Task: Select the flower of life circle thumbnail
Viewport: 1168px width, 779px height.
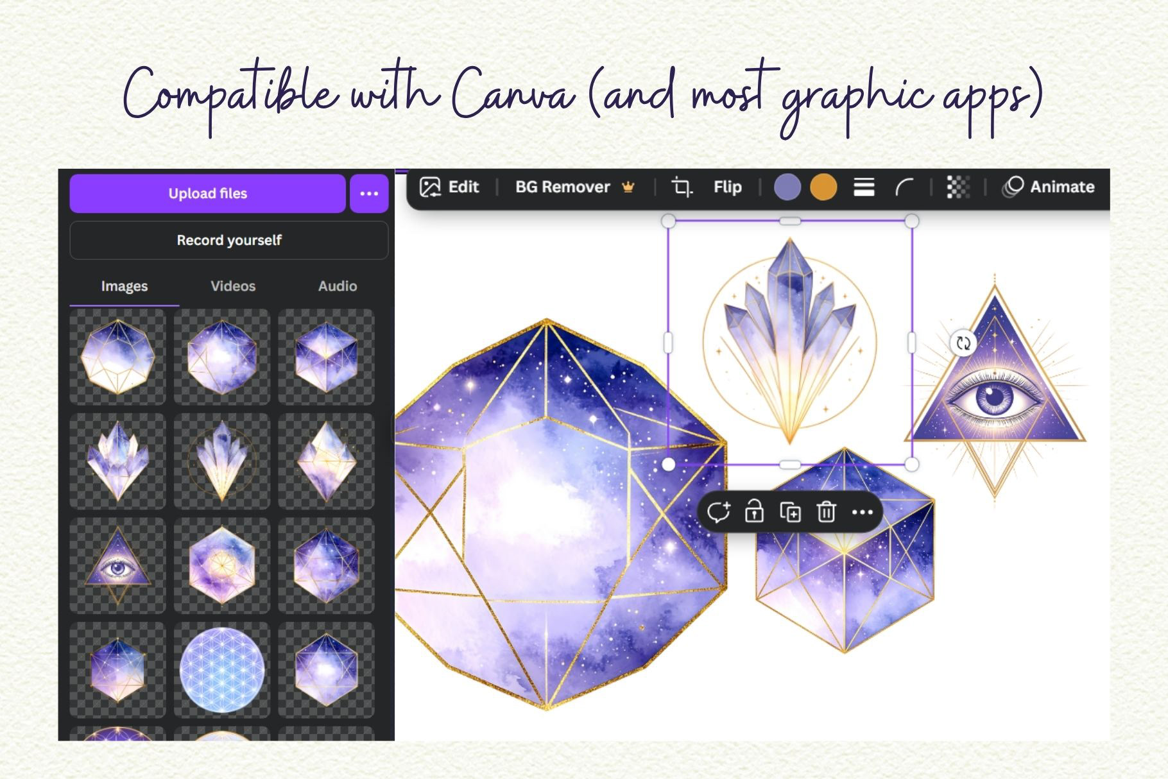Action: pos(222,670)
